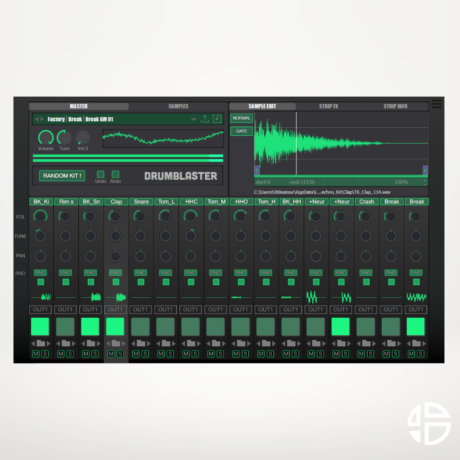Screen dimensions: 460x460
Task: Click the Redo button
Action: 115,174
